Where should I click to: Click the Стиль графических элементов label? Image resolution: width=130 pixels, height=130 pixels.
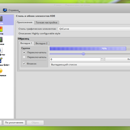pyautogui.click(x=37, y=29)
